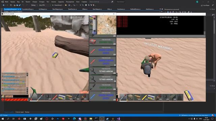Open the Сборка menu
Screen dimensions: 216x121
pos(34,2)
